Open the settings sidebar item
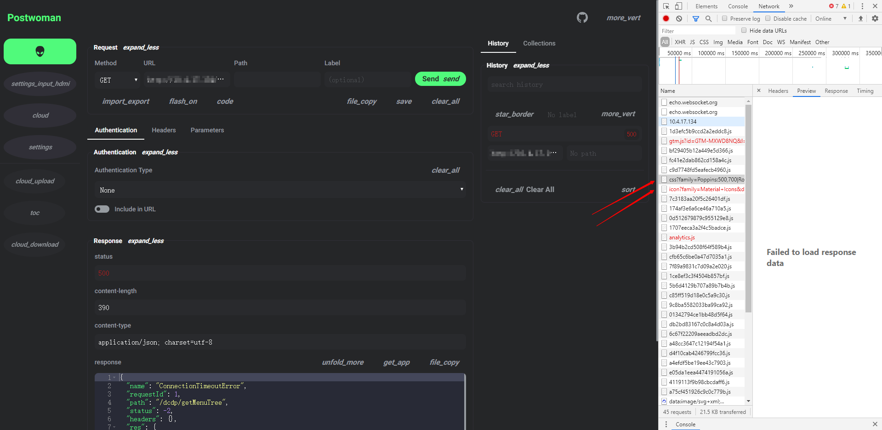882x430 pixels. click(40, 147)
